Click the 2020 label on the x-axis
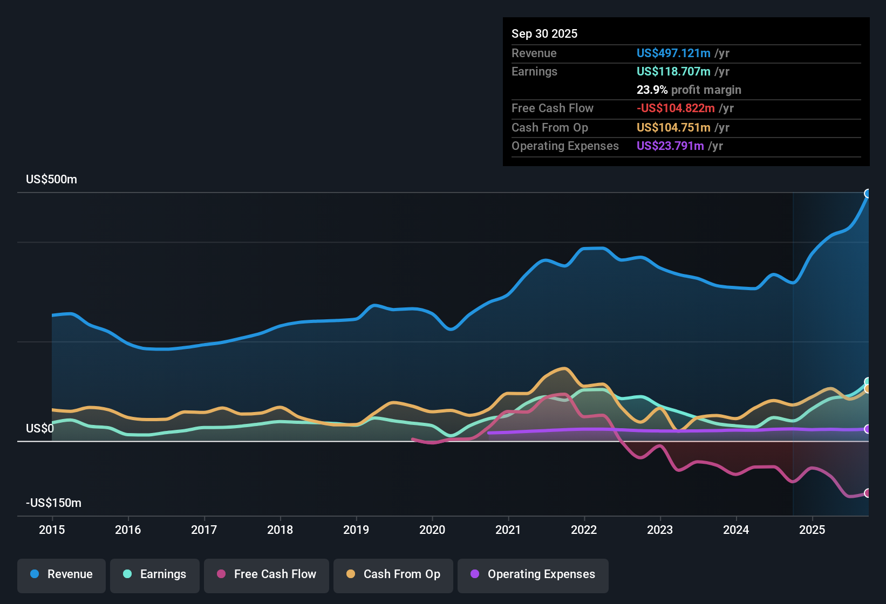886x604 pixels. [x=432, y=530]
